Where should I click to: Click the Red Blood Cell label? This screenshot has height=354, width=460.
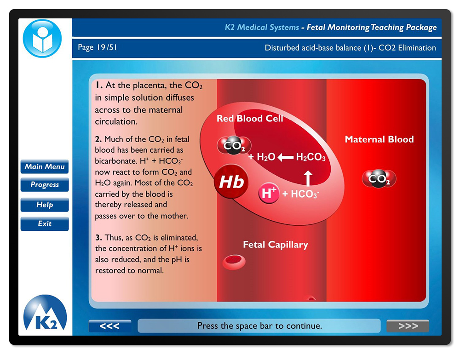(250, 119)
